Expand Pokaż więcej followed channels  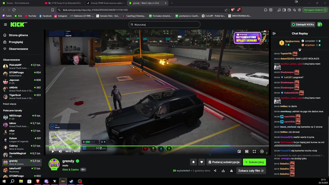(x=10, y=104)
